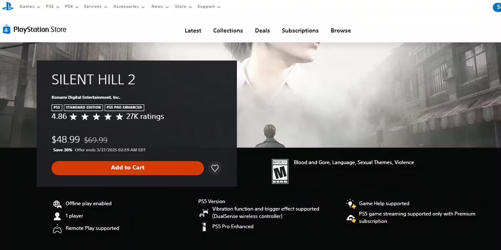This screenshot has height=250, width=501.
Task: Click the STANDARD EDITION tag
Action: (x=83, y=107)
